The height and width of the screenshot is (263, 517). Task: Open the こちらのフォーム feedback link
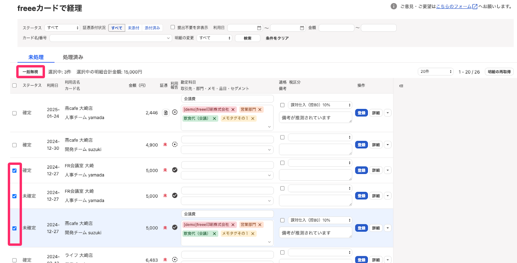(453, 6)
